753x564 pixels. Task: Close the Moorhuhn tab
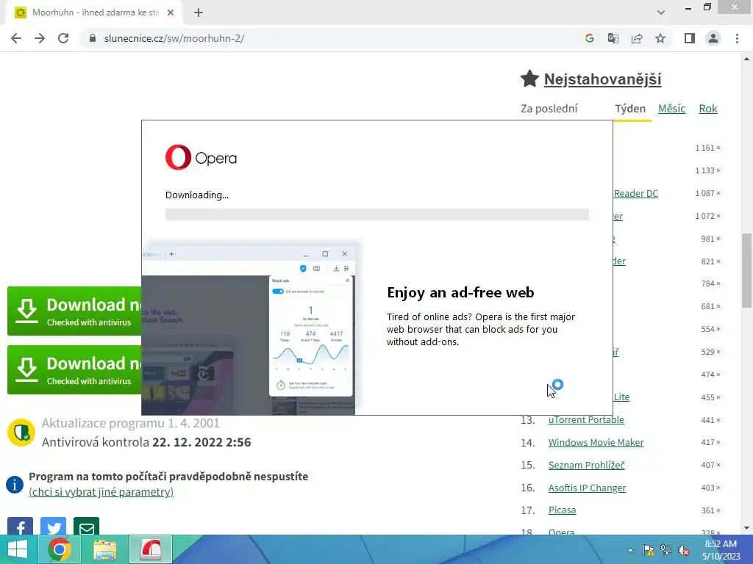coord(171,12)
